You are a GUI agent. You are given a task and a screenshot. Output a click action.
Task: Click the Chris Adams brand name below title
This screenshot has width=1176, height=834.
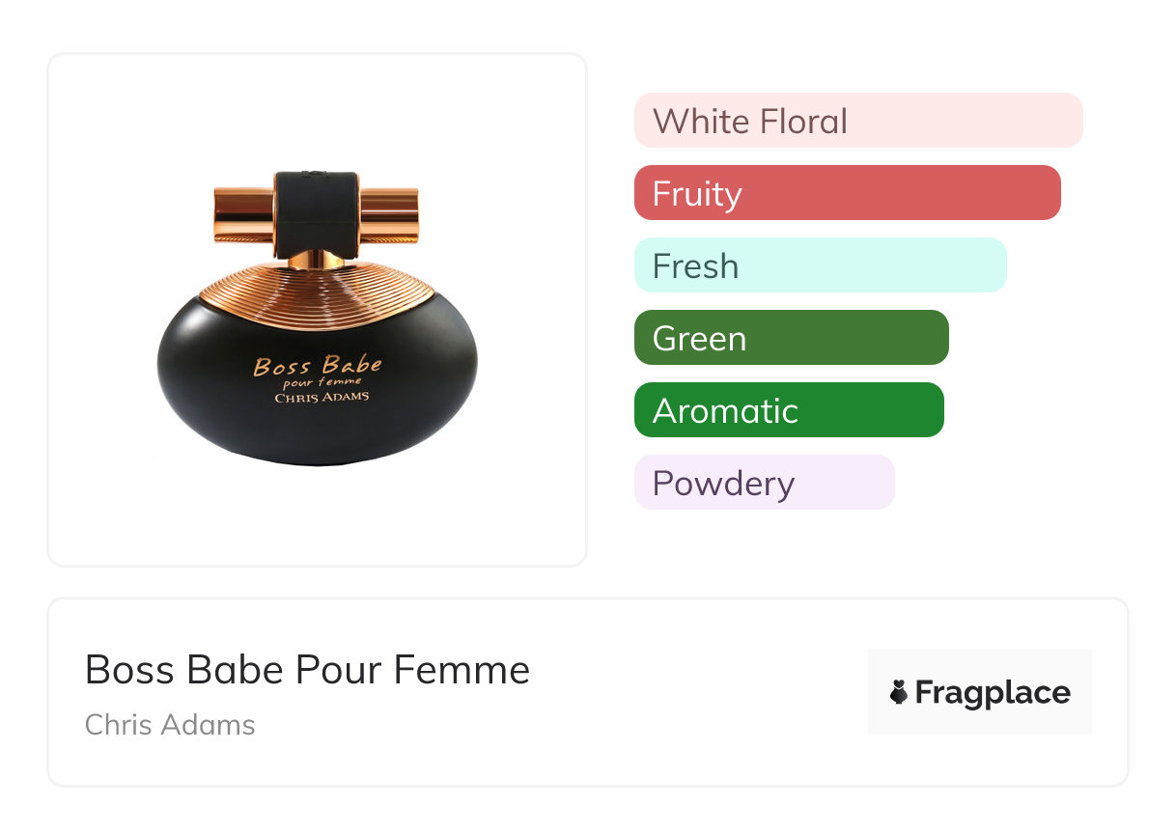pos(170,724)
